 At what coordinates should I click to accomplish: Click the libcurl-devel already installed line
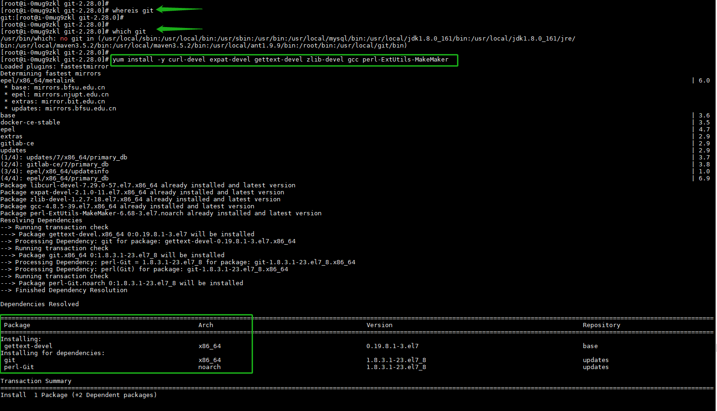[148, 185]
